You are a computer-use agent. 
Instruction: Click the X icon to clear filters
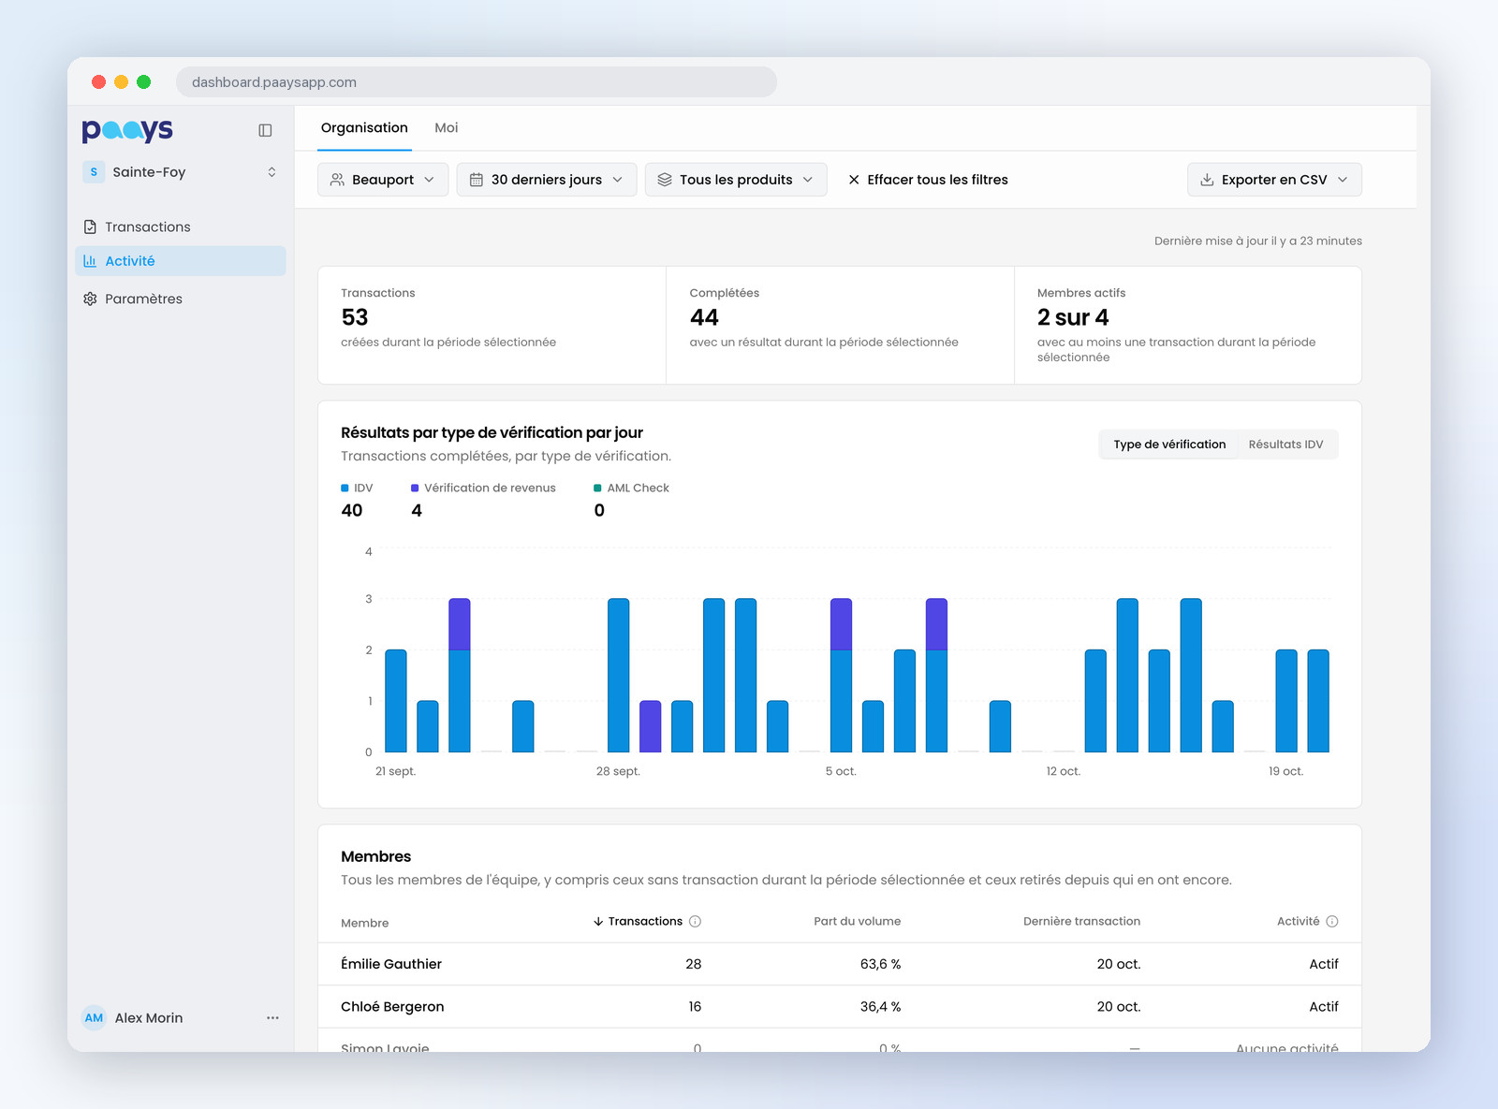[x=854, y=180]
